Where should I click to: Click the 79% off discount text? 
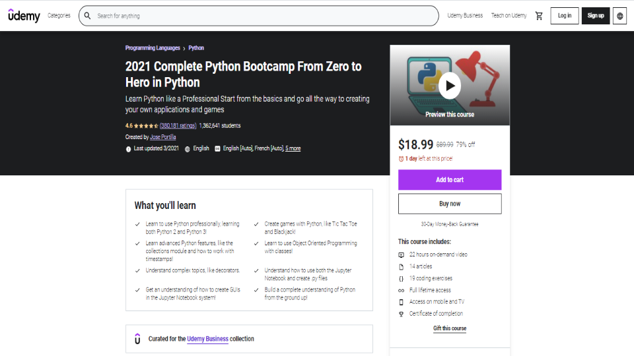(x=466, y=144)
